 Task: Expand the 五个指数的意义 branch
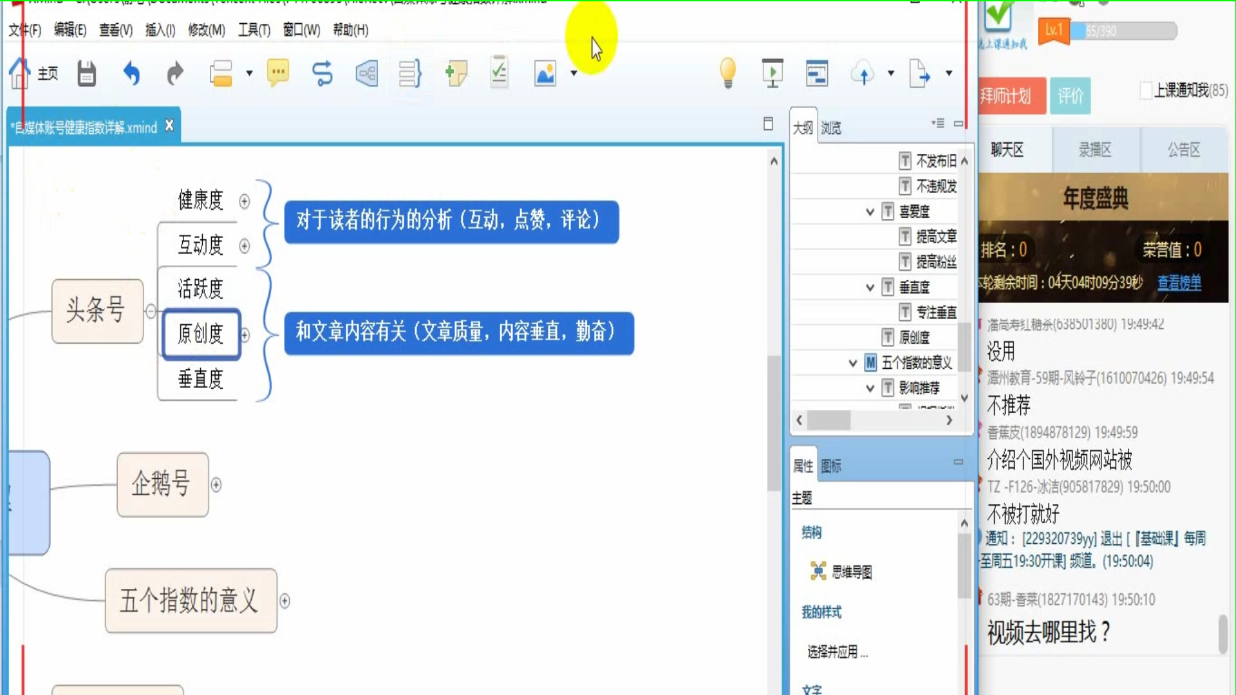coord(285,601)
